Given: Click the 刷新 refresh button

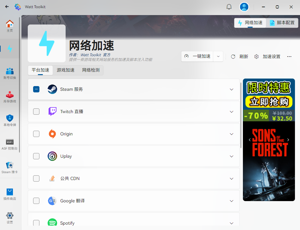Looking at the screenshot, I should coord(239,57).
